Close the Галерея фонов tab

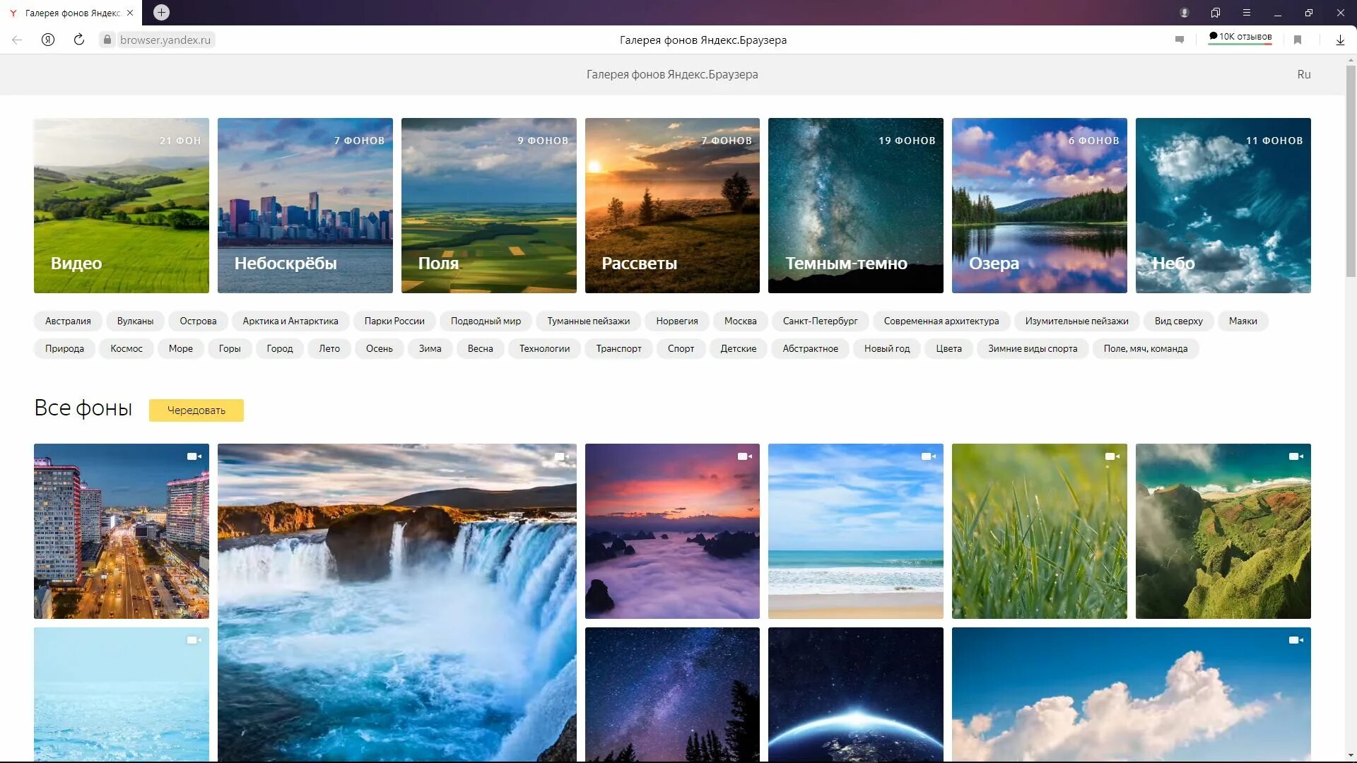click(x=130, y=13)
